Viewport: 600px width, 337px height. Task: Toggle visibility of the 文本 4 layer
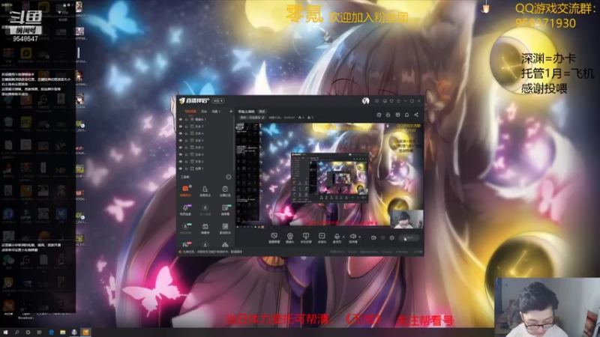click(x=181, y=154)
